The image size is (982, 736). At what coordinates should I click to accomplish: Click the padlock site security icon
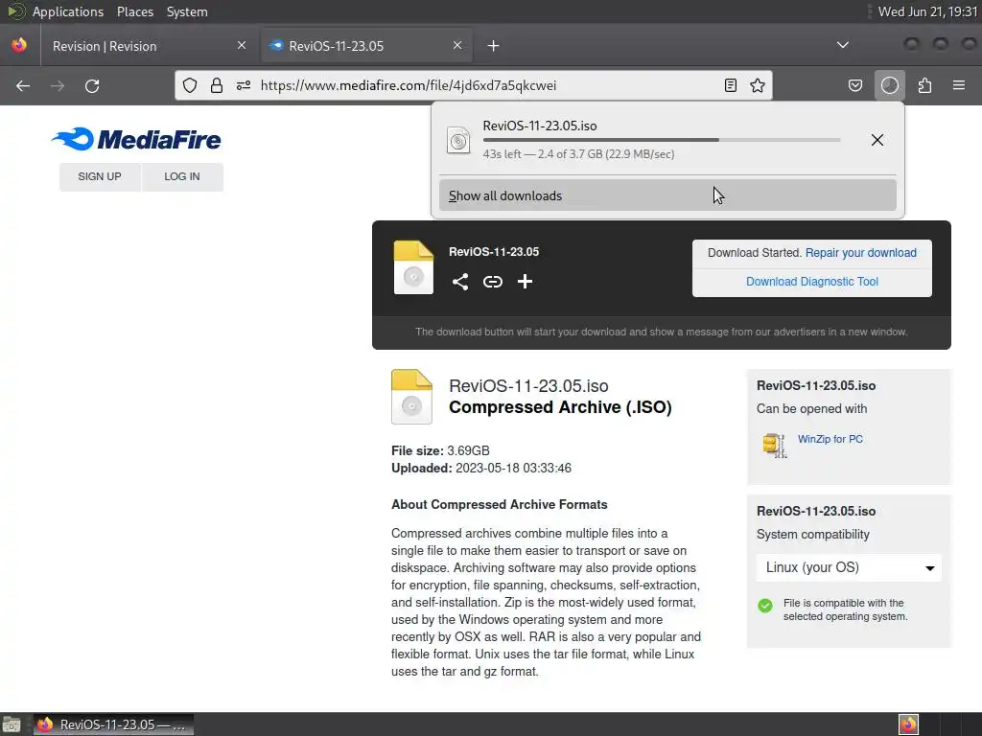tap(217, 85)
